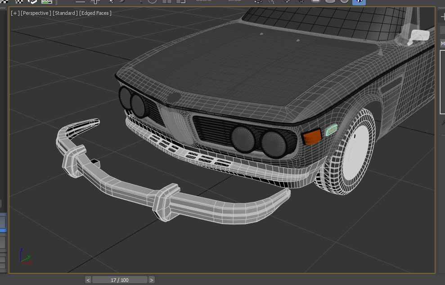
Task: Click the 17 / 100 time slider
Action: point(120,280)
